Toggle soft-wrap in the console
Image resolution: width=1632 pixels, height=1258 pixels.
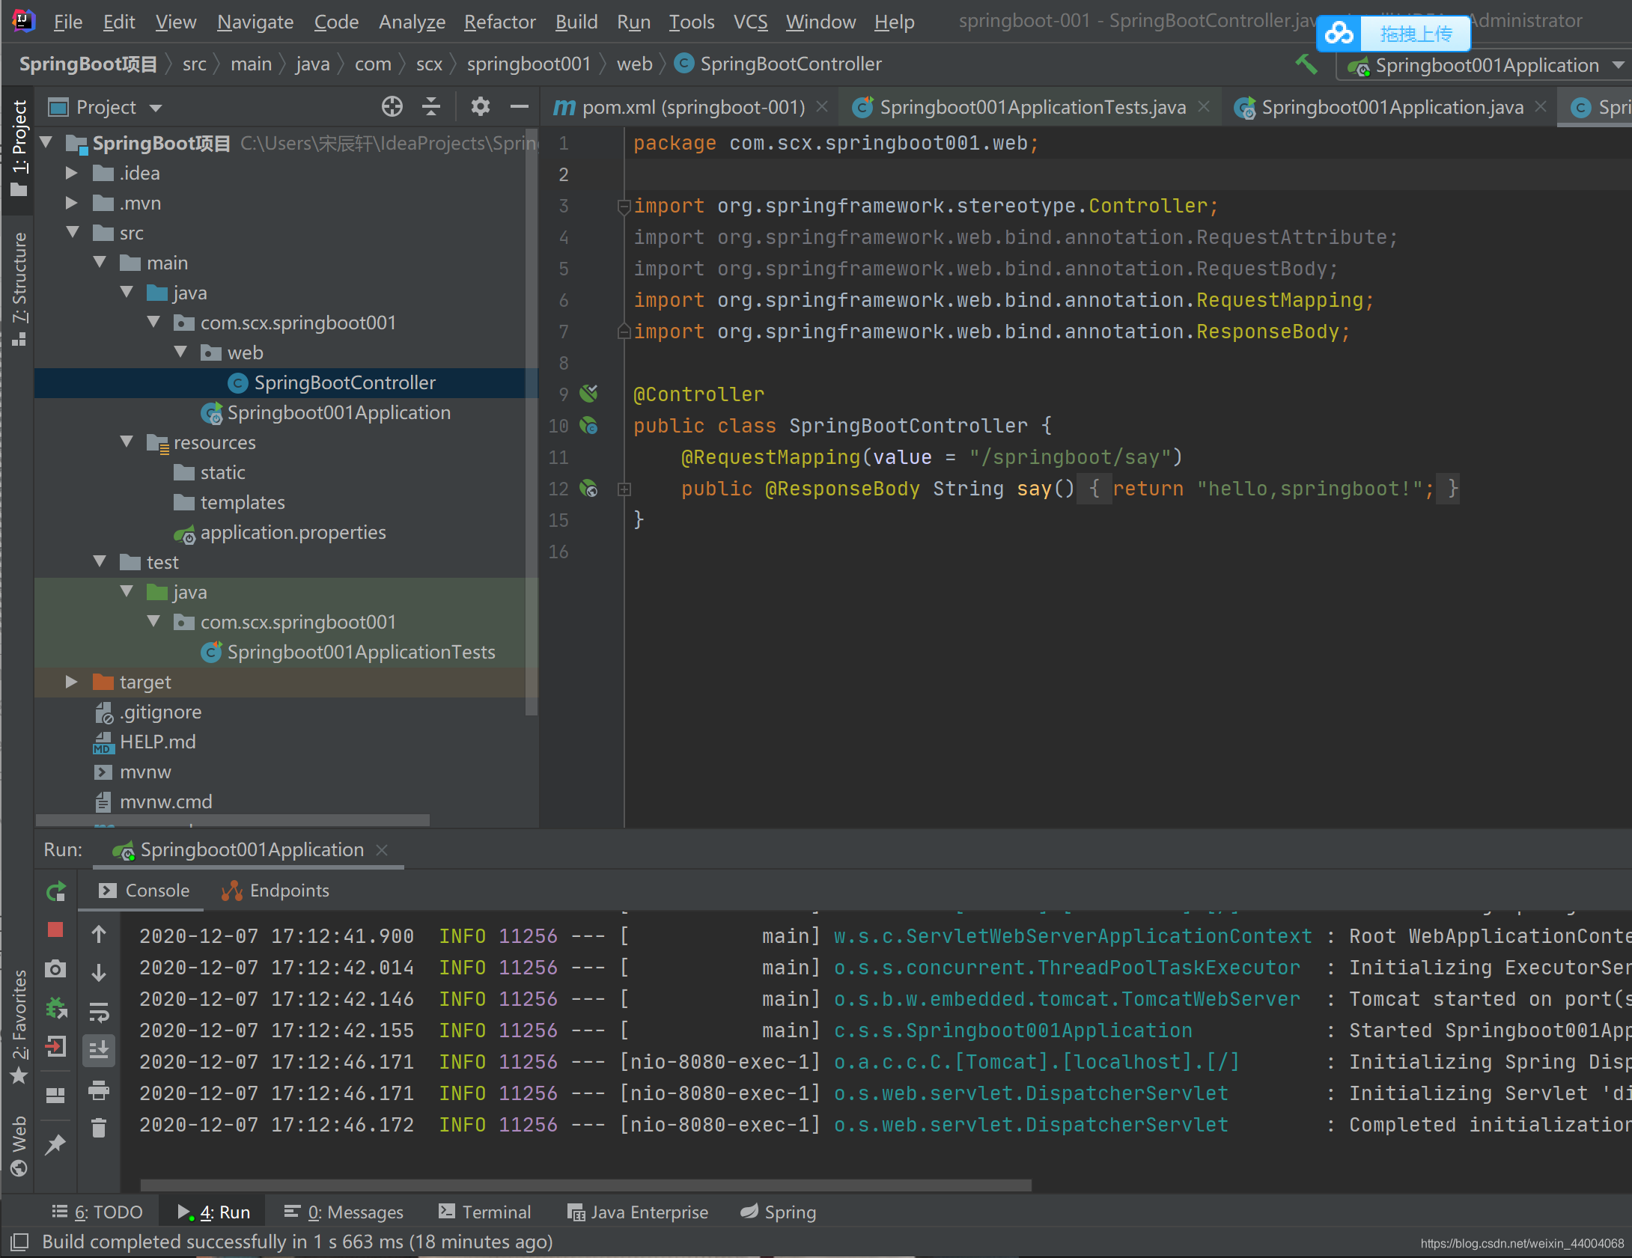click(x=99, y=1013)
